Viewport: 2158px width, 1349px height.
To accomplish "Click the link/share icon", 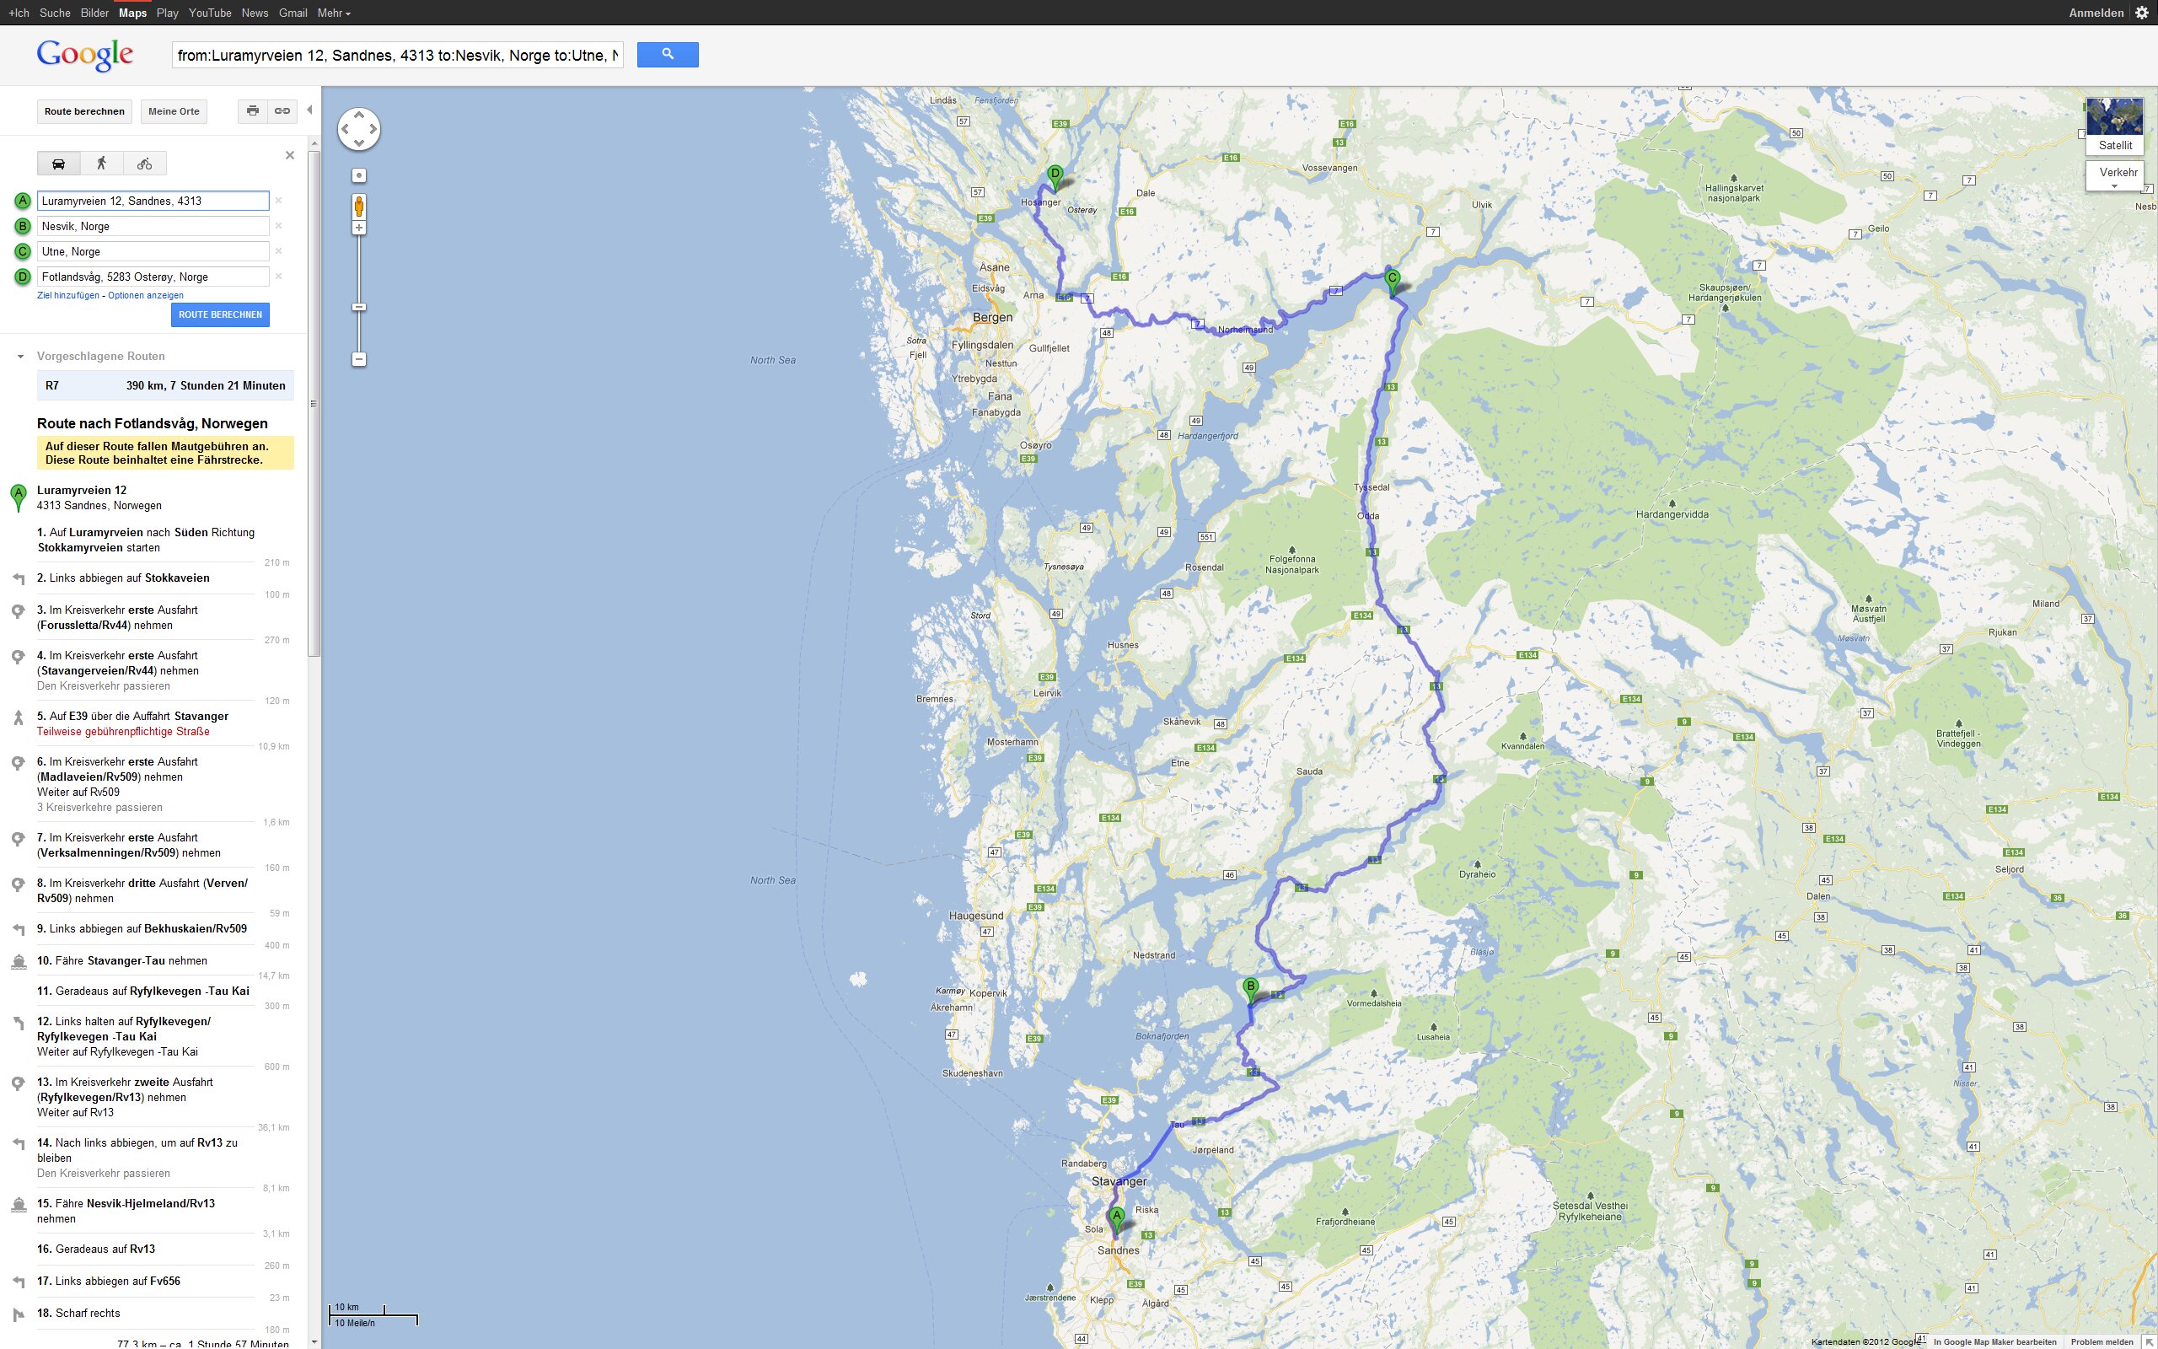I will 282,110.
